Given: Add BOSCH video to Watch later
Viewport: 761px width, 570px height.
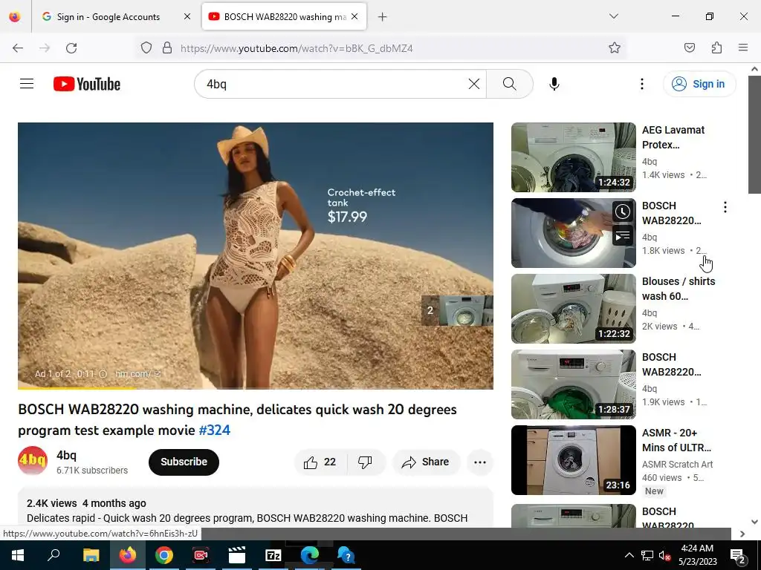Looking at the screenshot, I should 623,212.
